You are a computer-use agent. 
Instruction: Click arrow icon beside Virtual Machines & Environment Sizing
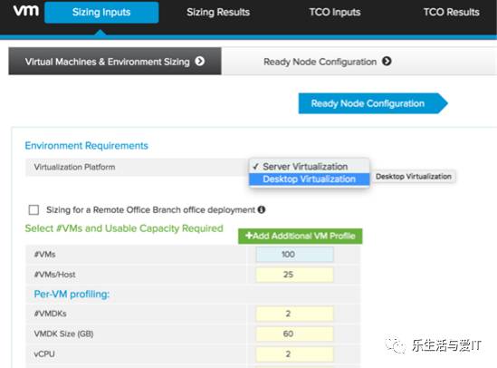pyautogui.click(x=200, y=61)
